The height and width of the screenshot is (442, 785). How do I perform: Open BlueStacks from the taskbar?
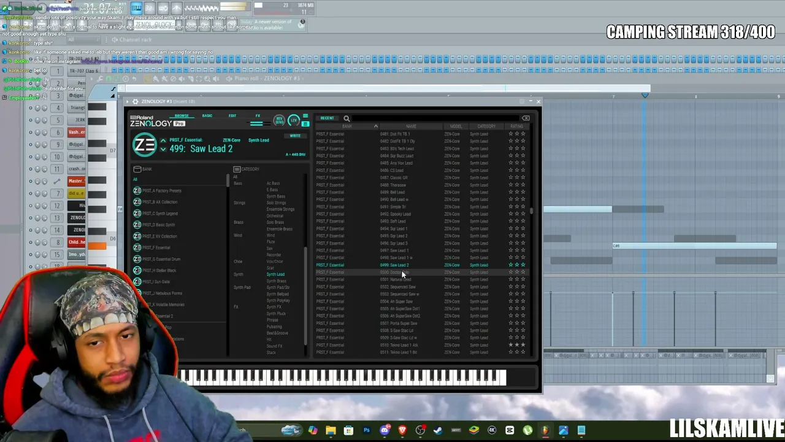click(473, 430)
